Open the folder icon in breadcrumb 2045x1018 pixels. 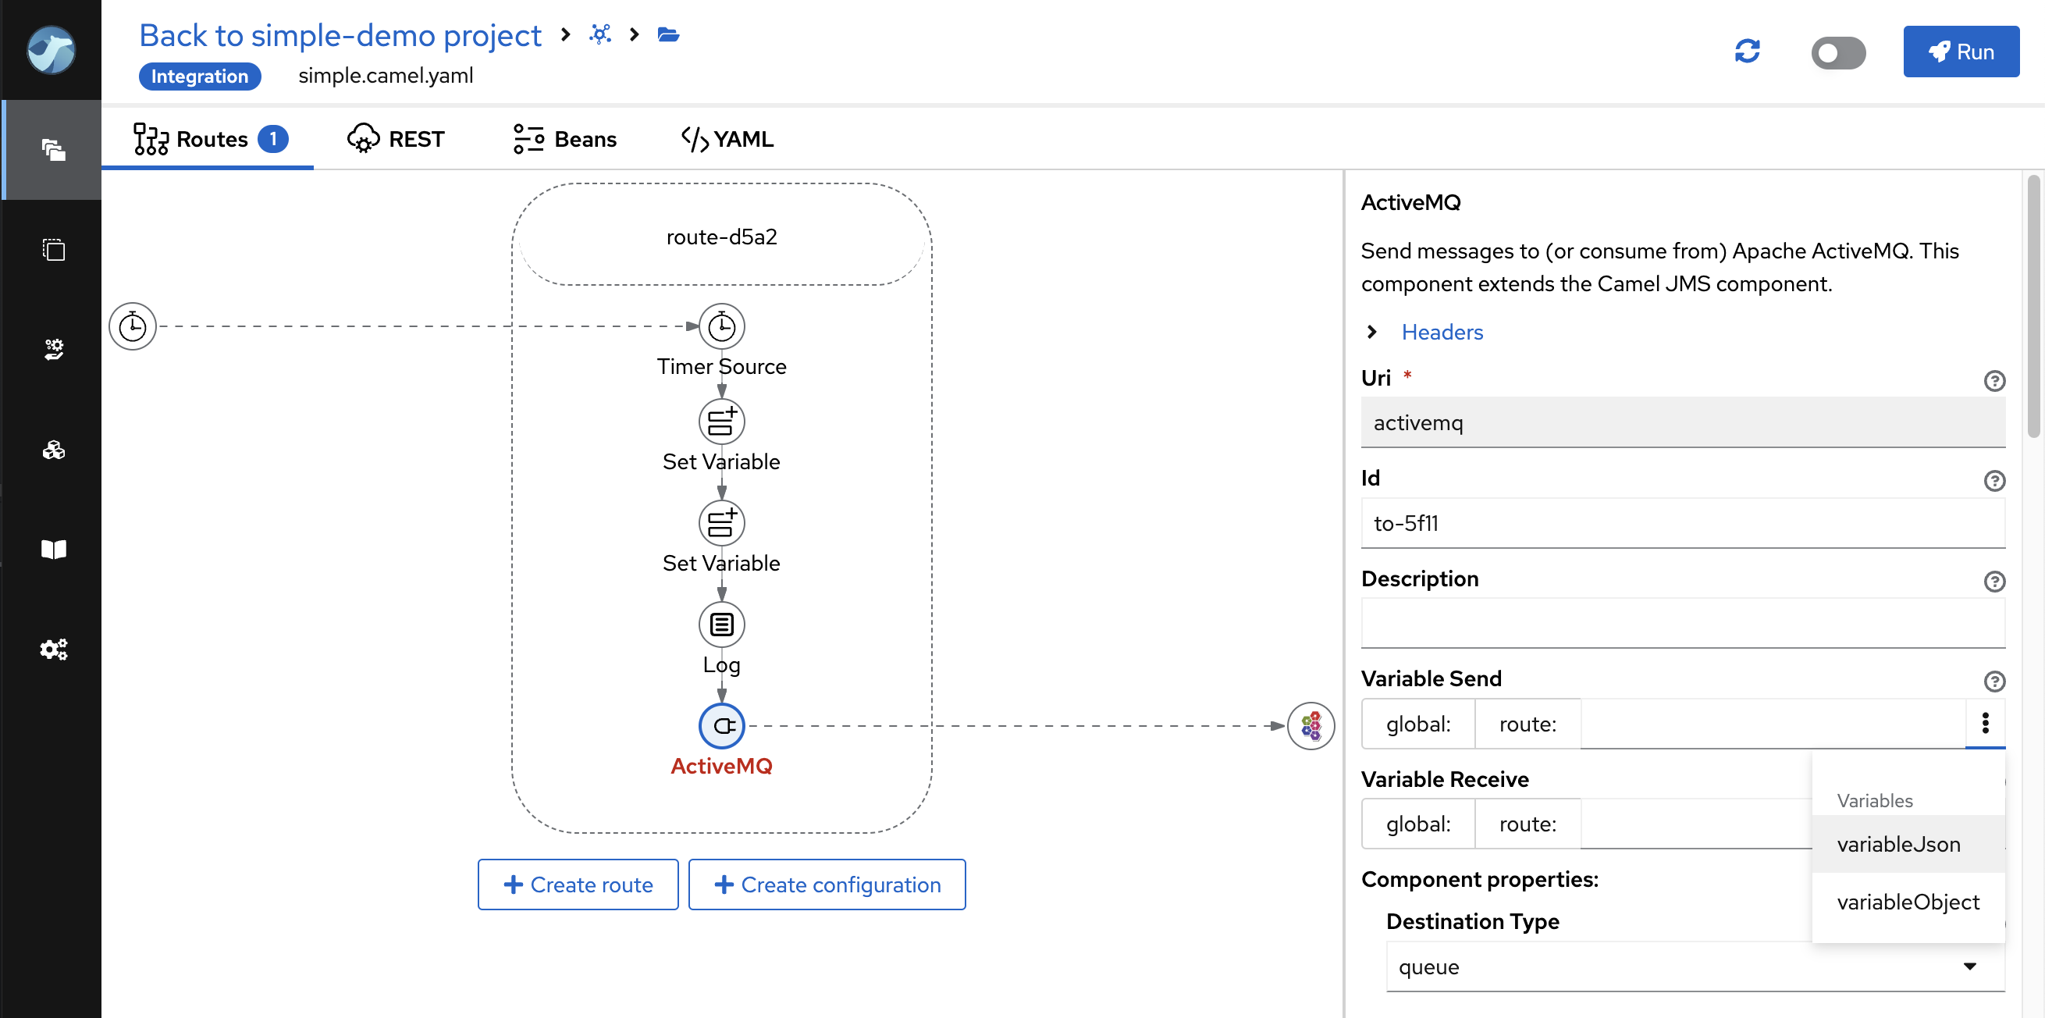[x=667, y=35]
